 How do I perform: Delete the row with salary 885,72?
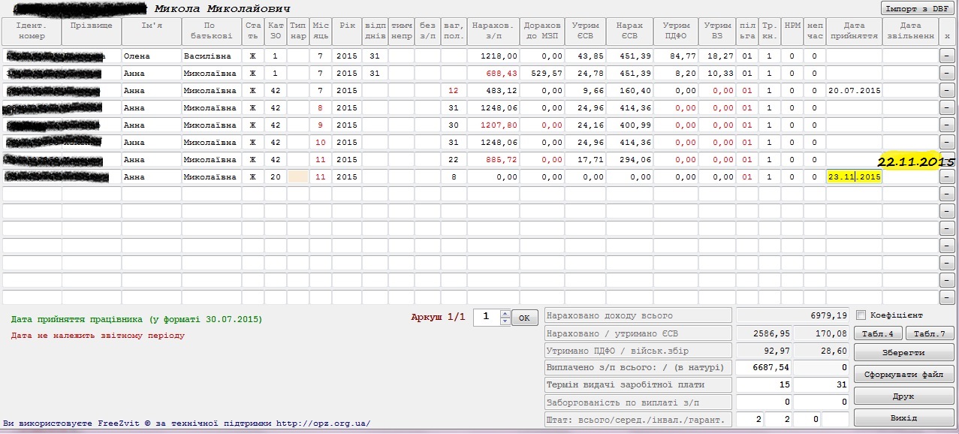pos(947,160)
